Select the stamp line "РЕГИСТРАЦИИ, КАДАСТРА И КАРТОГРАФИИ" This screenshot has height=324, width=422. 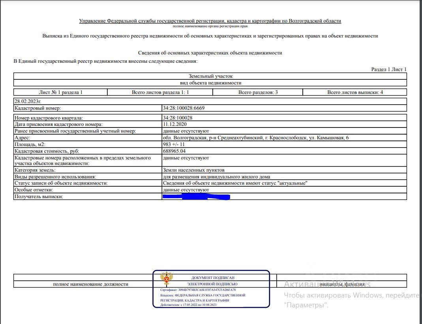195,300
